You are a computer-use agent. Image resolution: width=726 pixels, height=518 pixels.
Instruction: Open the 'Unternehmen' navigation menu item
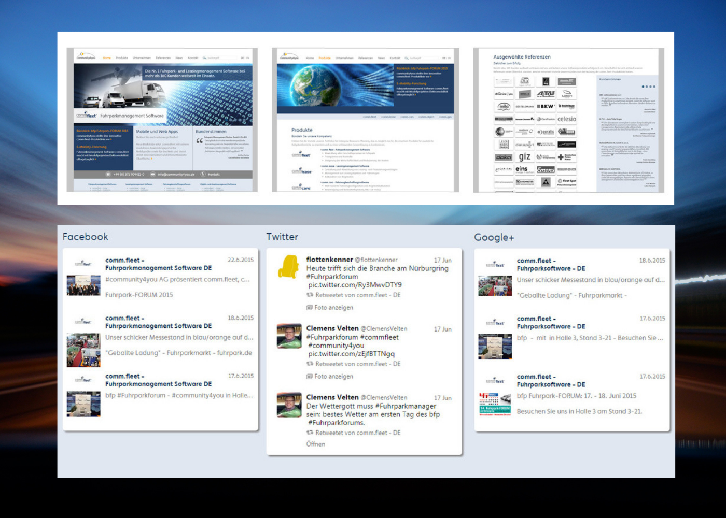[x=142, y=58]
